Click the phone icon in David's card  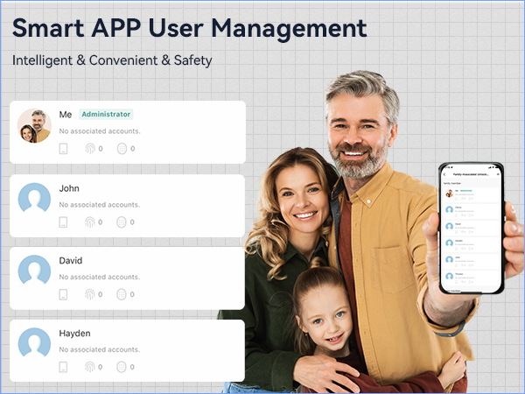(x=63, y=294)
